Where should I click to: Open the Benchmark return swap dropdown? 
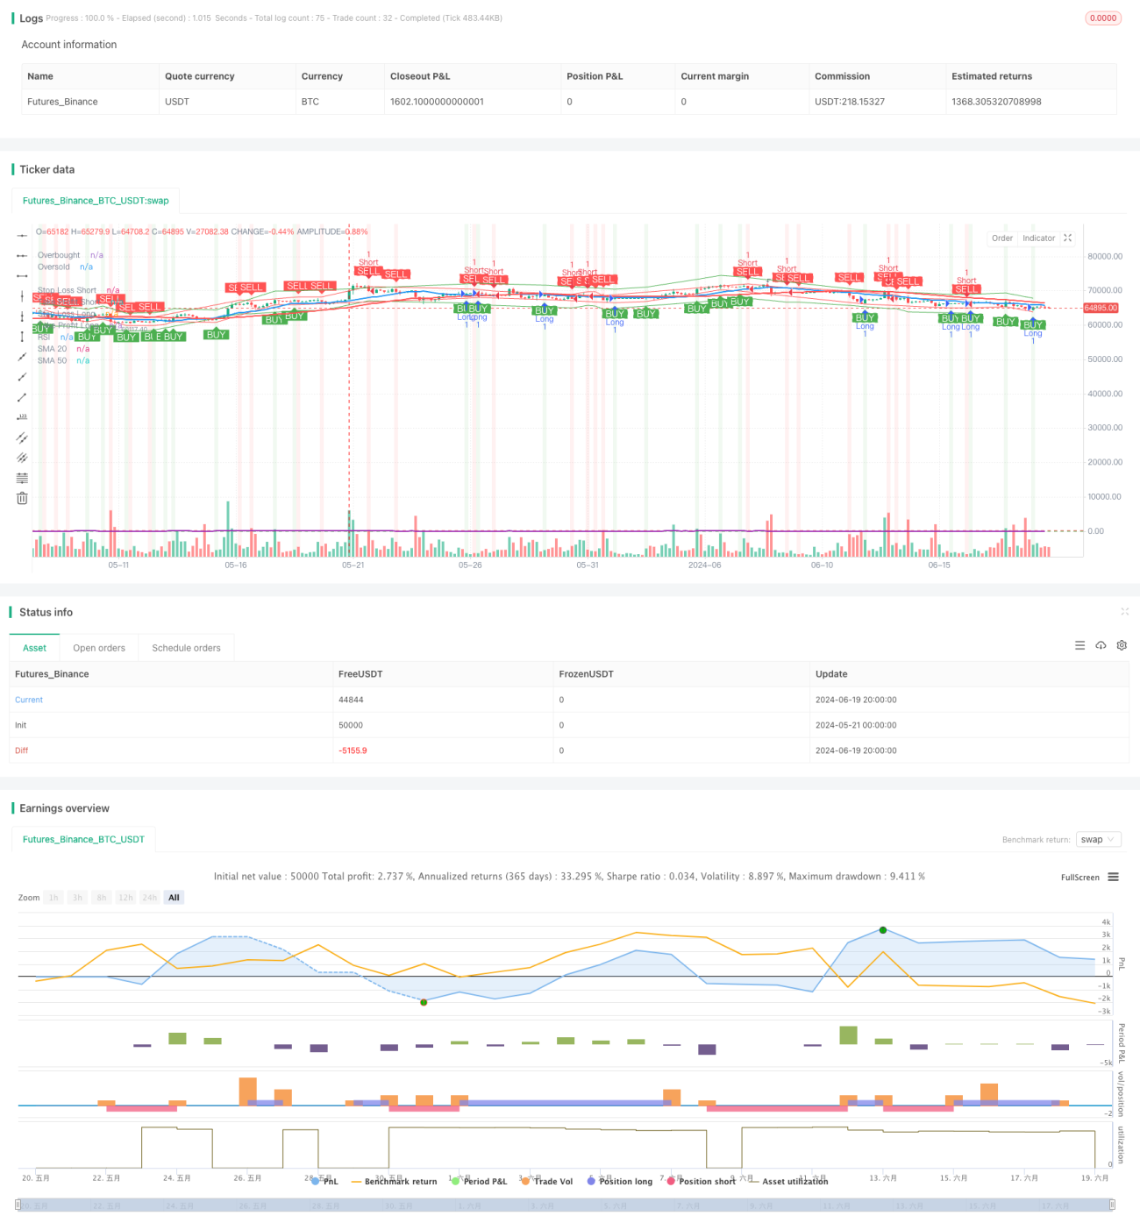[x=1099, y=839]
